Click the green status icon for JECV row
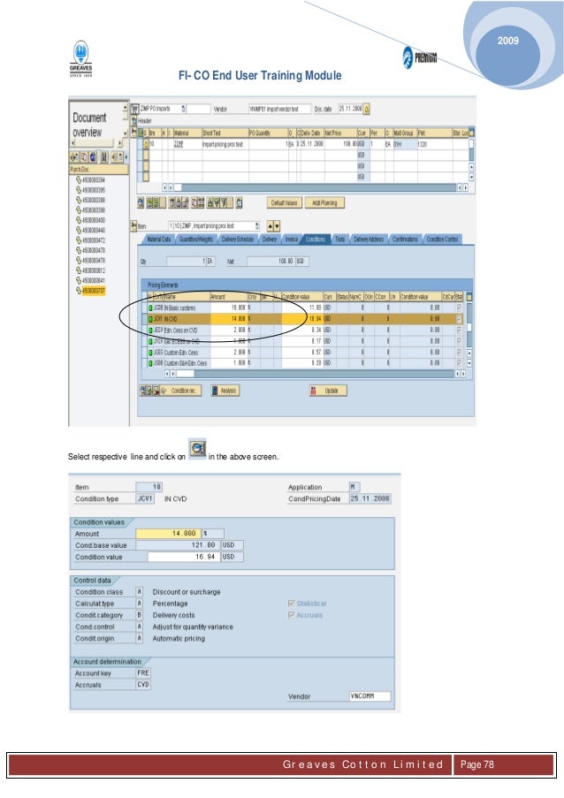Image resolution: width=564 pixels, height=798 pixels. point(150,331)
